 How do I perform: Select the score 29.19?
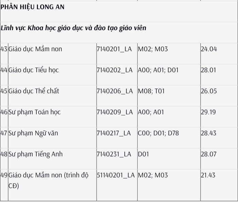click(208, 112)
